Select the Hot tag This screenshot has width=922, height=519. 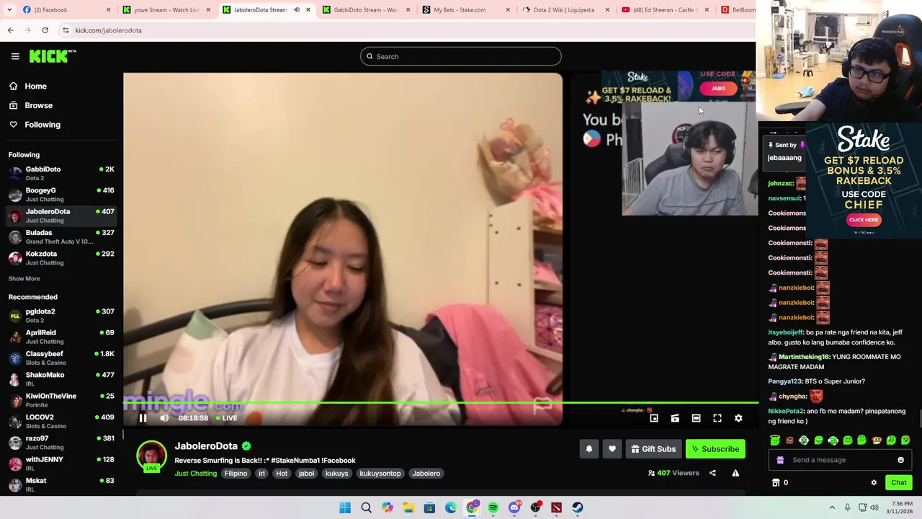282,474
